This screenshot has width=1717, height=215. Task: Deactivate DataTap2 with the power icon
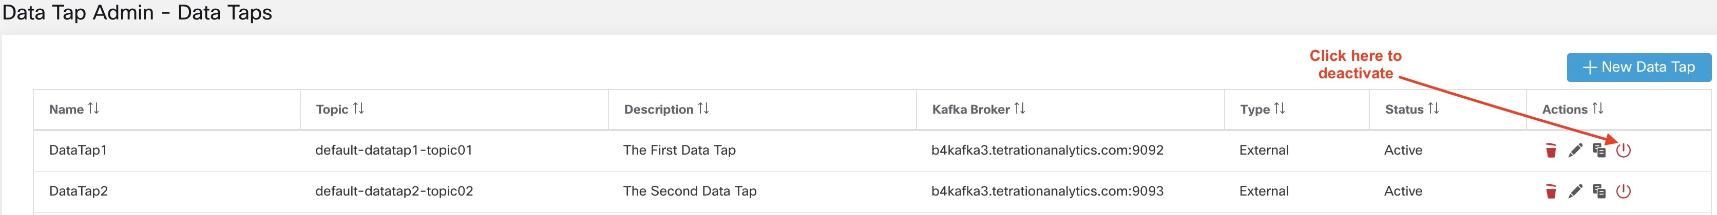1624,192
